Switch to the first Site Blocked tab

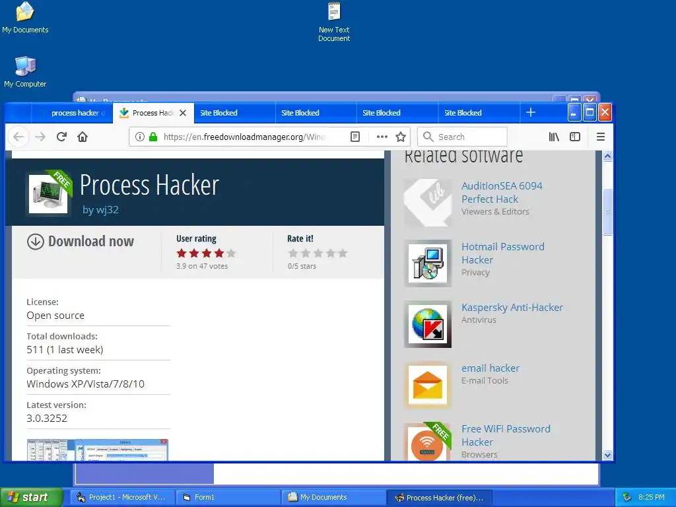tap(234, 113)
